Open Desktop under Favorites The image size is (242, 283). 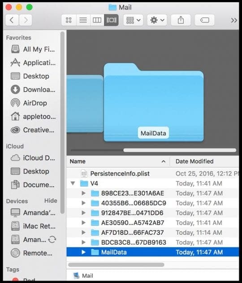pos(30,76)
